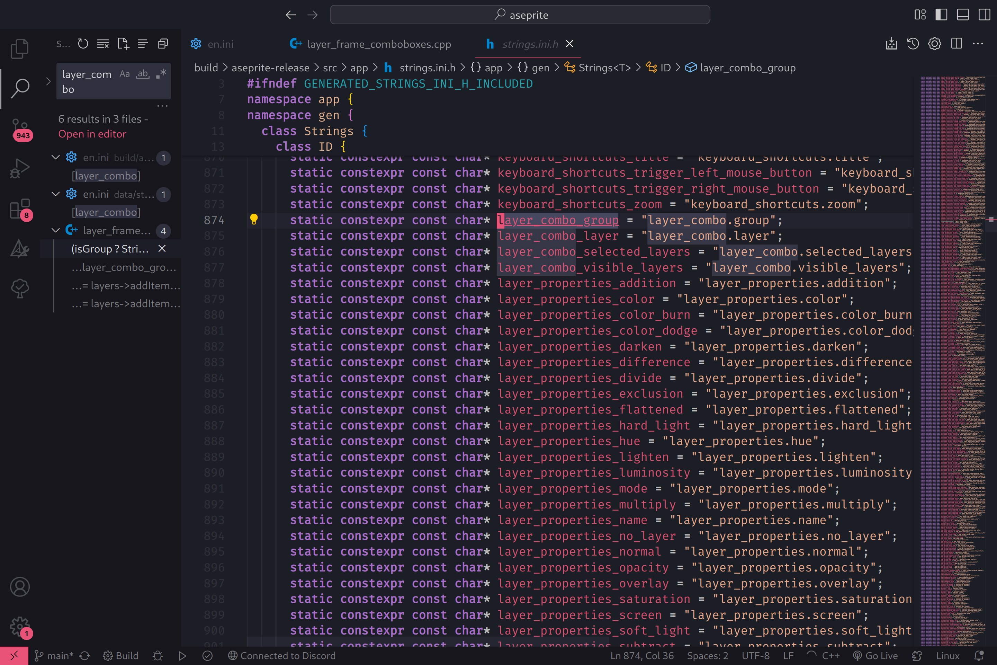This screenshot has height=665, width=997.
Task: Navigate back with the left arrow
Action: pyautogui.click(x=291, y=15)
